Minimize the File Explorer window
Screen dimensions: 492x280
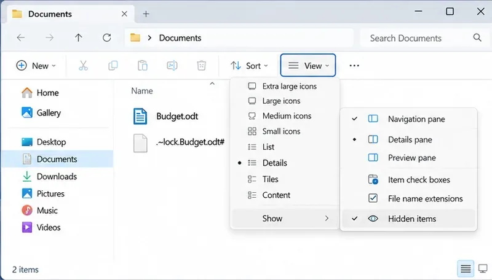click(418, 11)
